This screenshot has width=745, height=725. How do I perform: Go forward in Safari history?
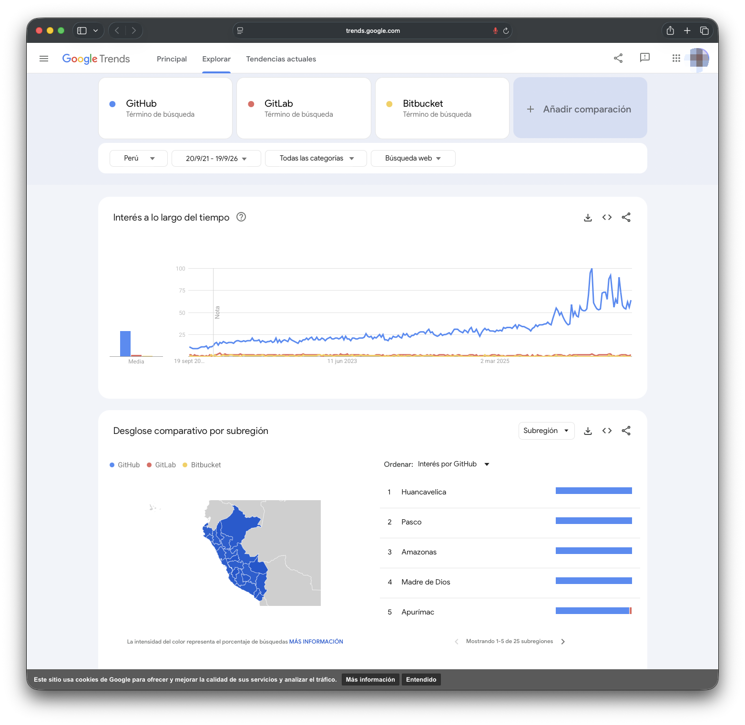pos(134,30)
